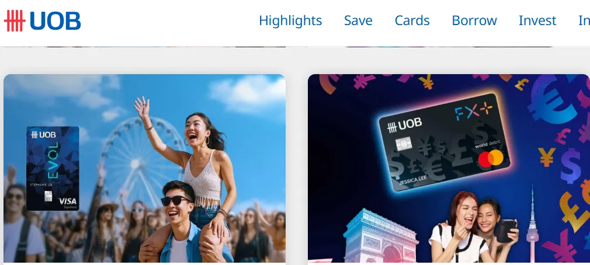Click the Visa Signature logo on EVOL card
Viewport: 590px width, 265px height.
click(68, 202)
